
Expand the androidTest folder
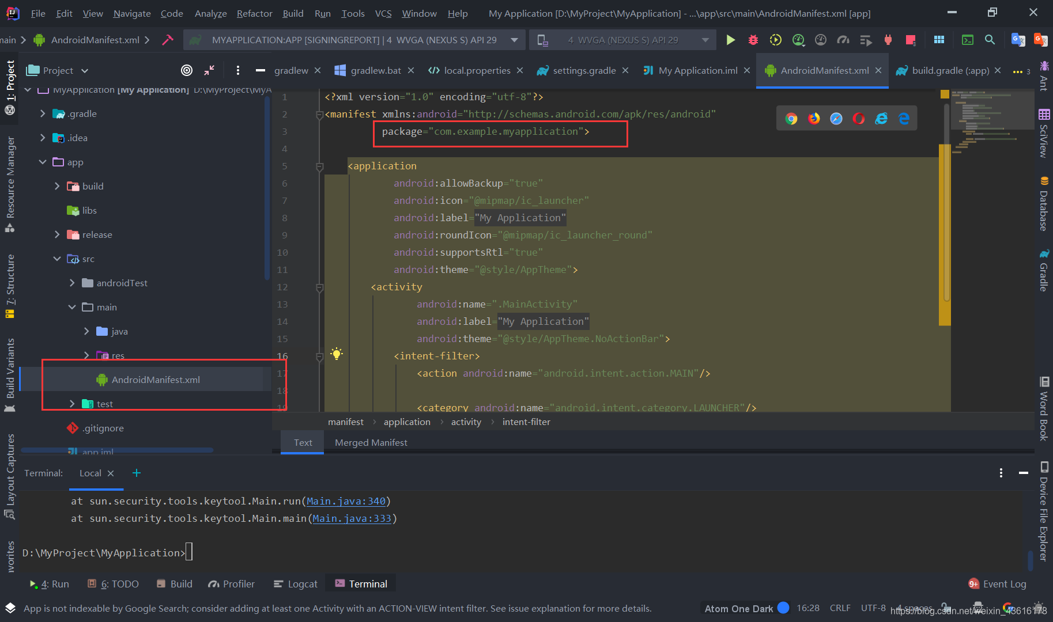[71, 283]
